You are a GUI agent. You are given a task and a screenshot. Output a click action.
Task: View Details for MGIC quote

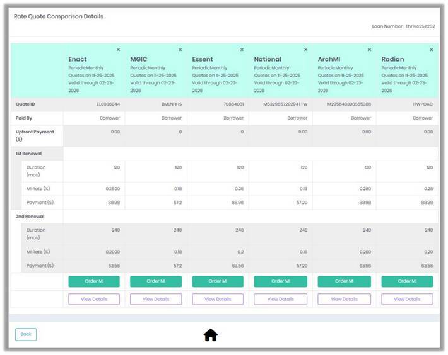pyautogui.click(x=156, y=299)
